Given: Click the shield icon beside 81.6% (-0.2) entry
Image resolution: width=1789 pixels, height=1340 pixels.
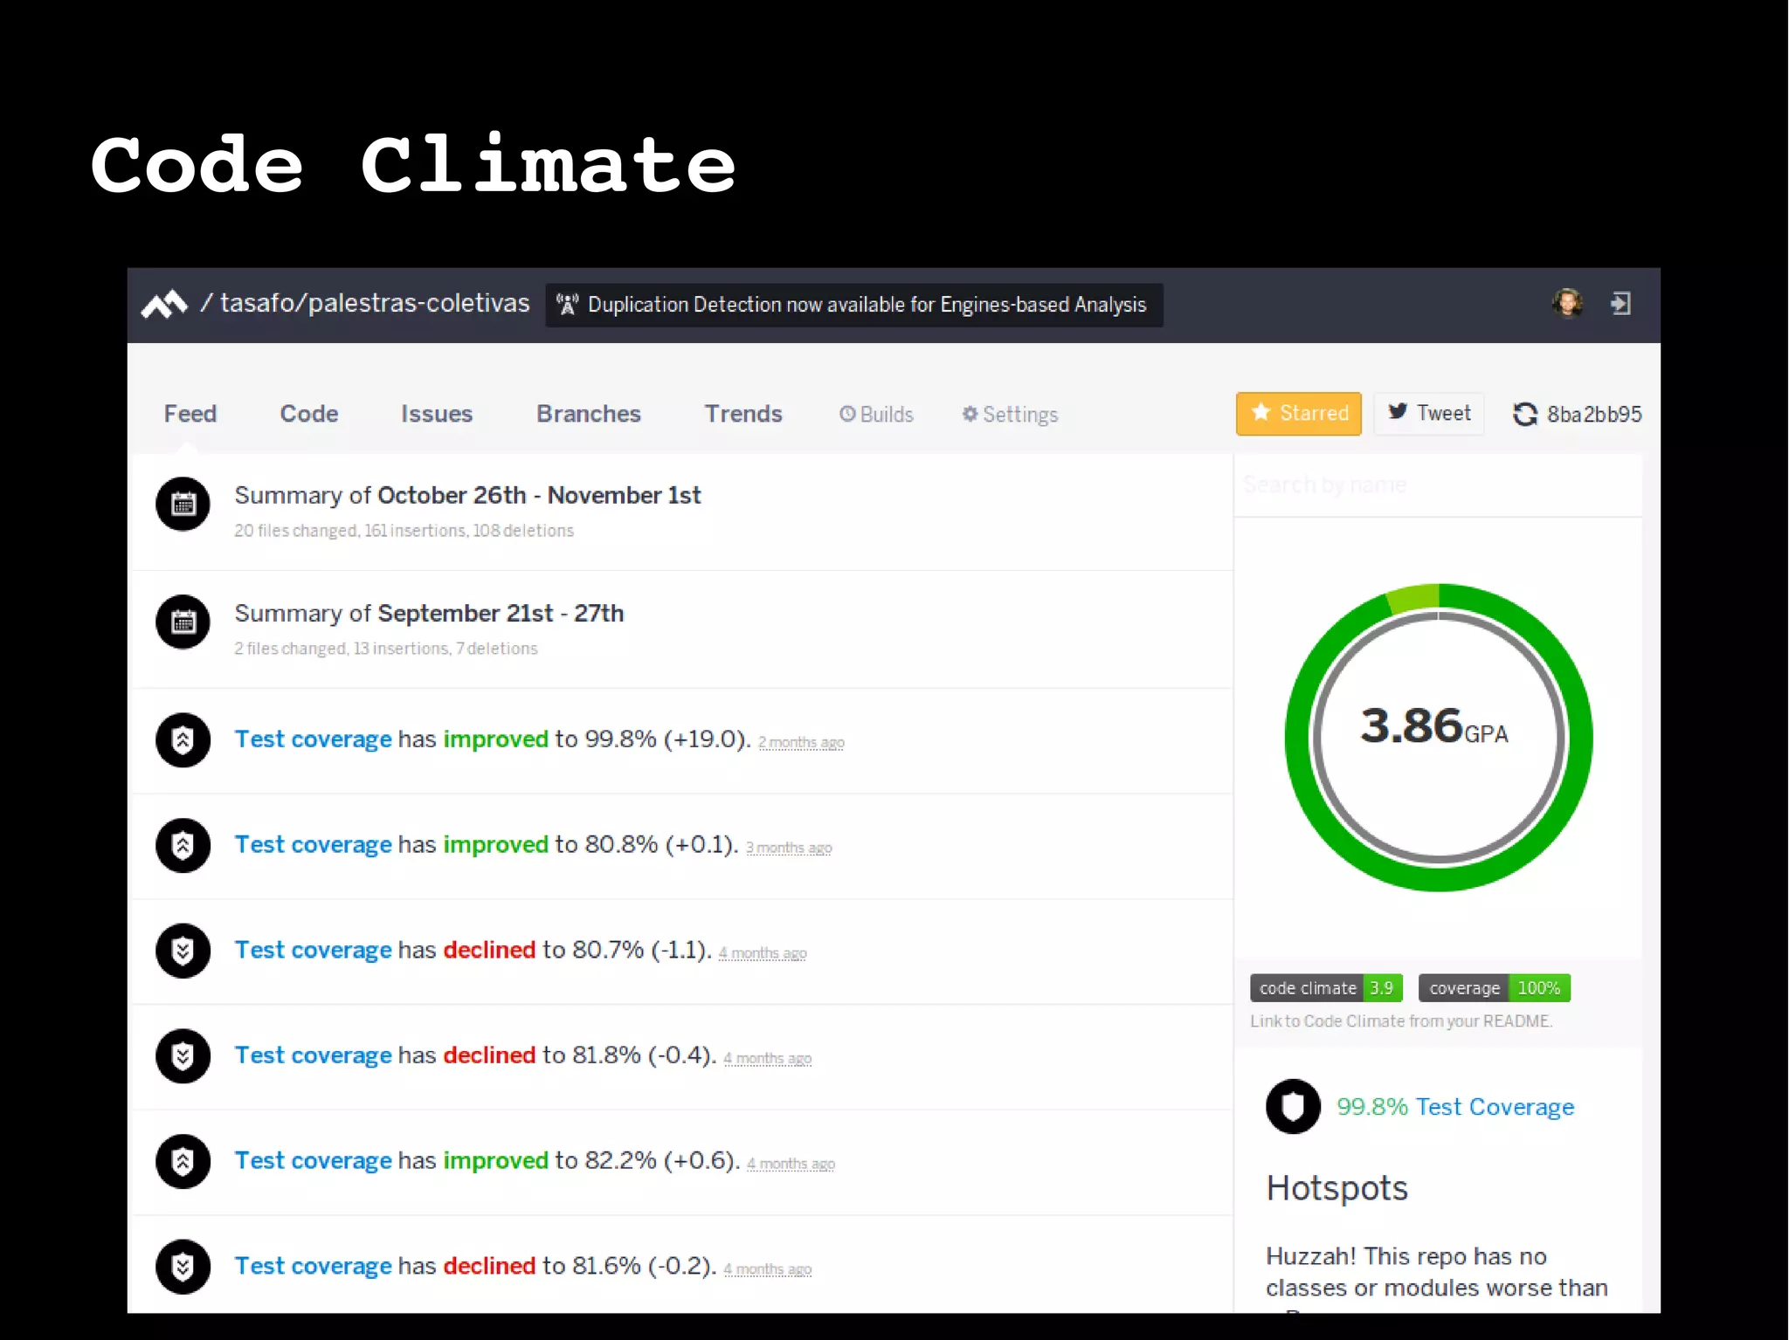Looking at the screenshot, I should pos(183,1267).
